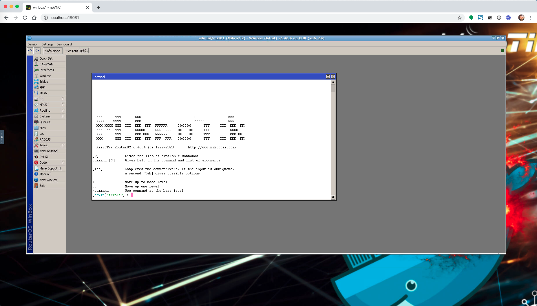537x306 pixels.
Task: Click the green status indicator in toolbar
Action: (503, 51)
